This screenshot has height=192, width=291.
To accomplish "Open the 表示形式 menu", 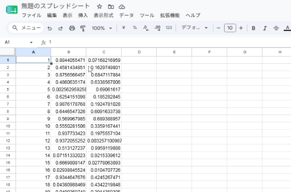I will pos(104,15).
